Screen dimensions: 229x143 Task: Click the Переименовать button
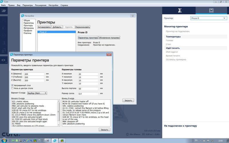click(x=82, y=27)
